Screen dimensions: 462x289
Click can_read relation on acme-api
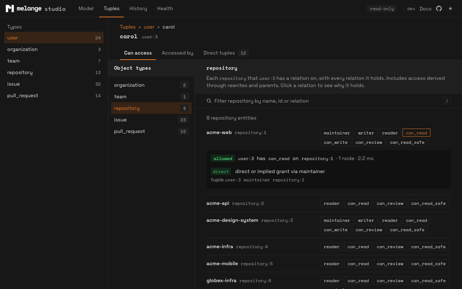(358, 203)
